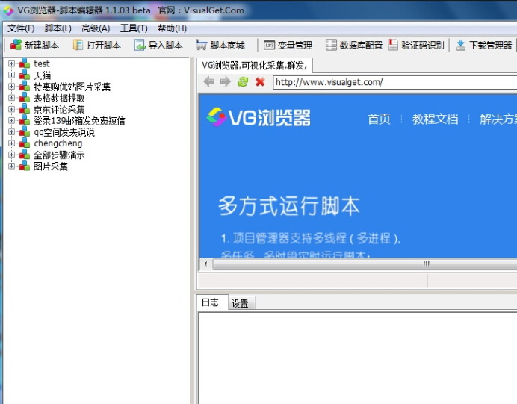Expand the 登录139邮箱发免费短信 node

point(11,121)
